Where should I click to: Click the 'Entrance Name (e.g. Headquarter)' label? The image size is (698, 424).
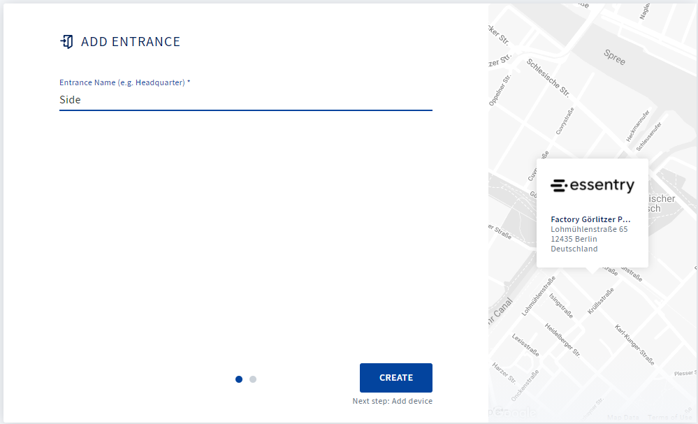[124, 82]
